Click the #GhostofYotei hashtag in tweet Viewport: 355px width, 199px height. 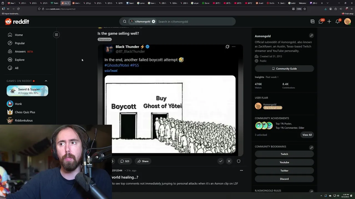(x=117, y=65)
